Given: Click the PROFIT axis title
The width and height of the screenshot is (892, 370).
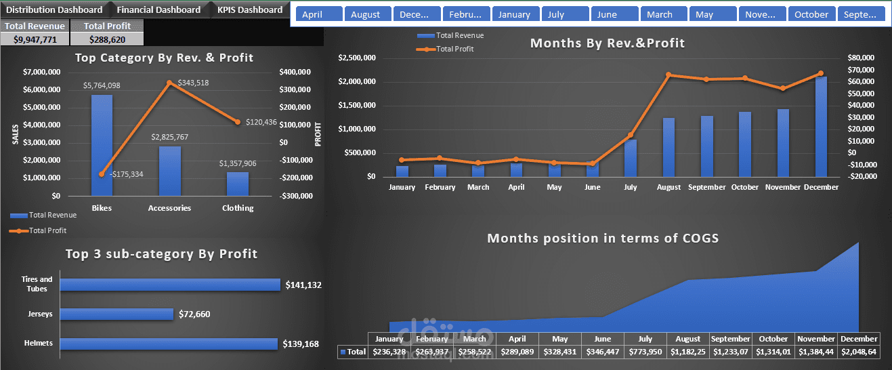Looking at the screenshot, I should 316,134.
